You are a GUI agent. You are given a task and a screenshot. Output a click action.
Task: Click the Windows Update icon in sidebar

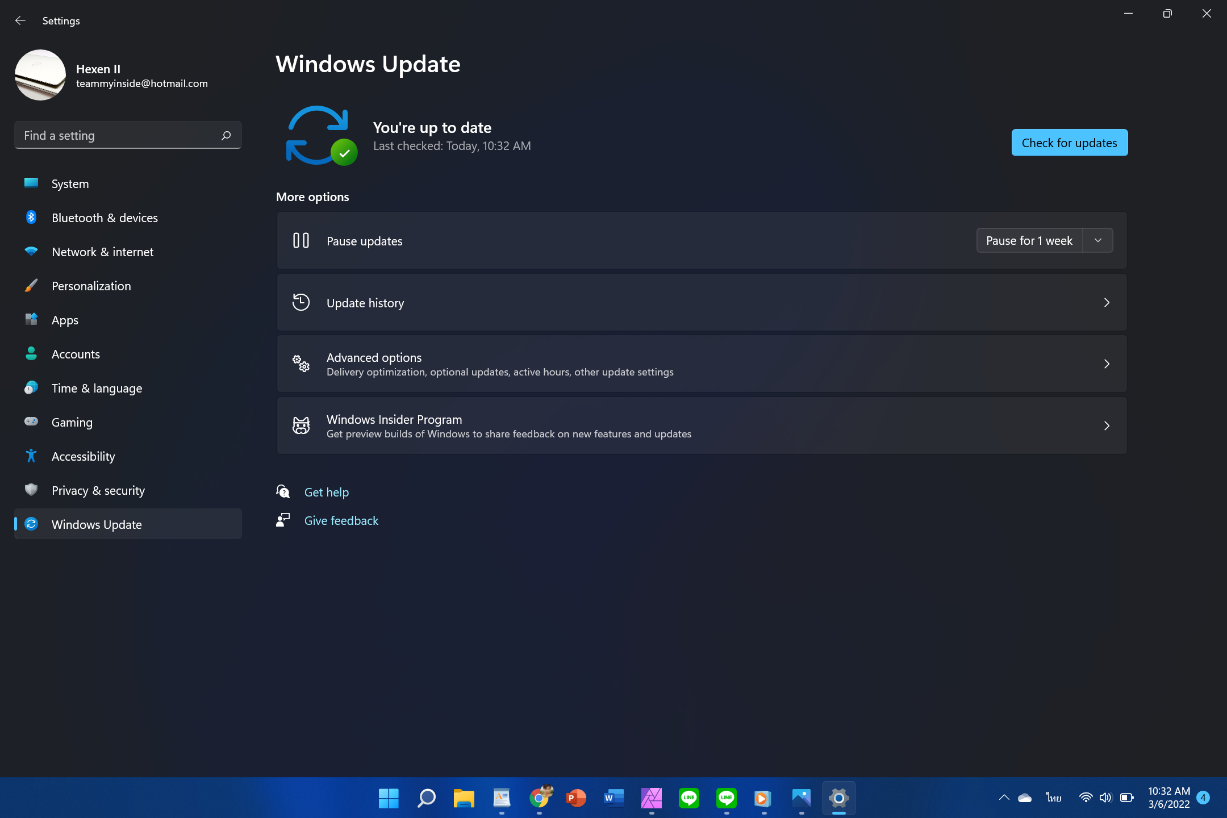click(x=30, y=524)
